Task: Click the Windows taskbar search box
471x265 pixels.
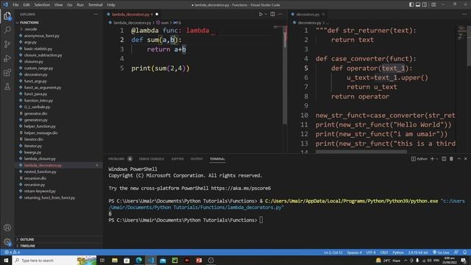Action: (54, 260)
